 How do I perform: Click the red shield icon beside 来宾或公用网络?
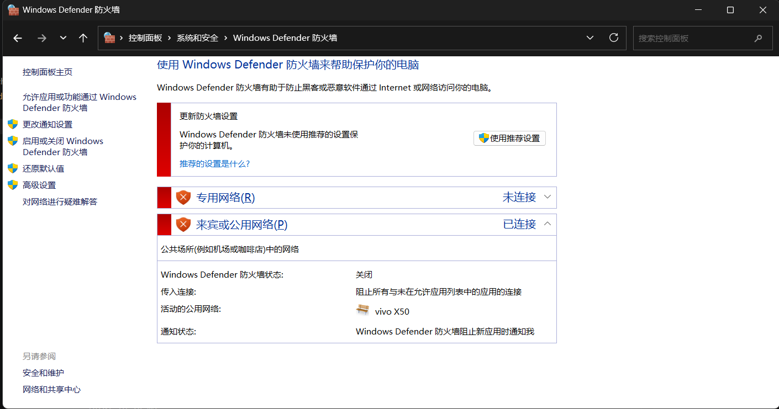click(x=183, y=225)
